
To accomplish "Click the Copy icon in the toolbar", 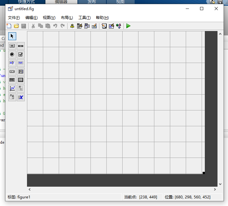I will click(x=40, y=26).
